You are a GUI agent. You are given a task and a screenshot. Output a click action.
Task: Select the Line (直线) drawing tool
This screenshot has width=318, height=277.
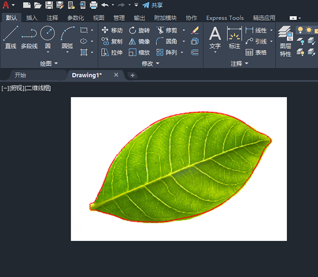pos(10,38)
